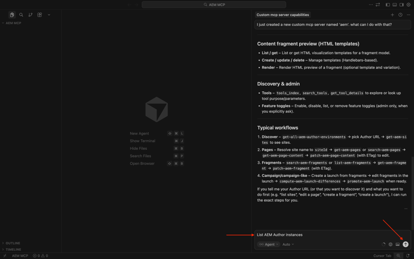Click the chat input with List AEM Author instances
This screenshot has width=414, height=259.
click(333, 235)
